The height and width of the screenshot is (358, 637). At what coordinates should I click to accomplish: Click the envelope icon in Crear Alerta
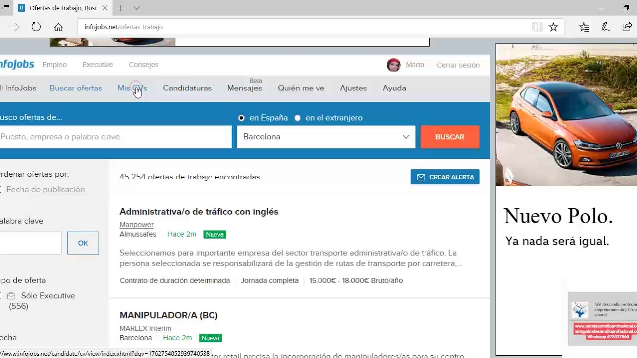pyautogui.click(x=421, y=177)
